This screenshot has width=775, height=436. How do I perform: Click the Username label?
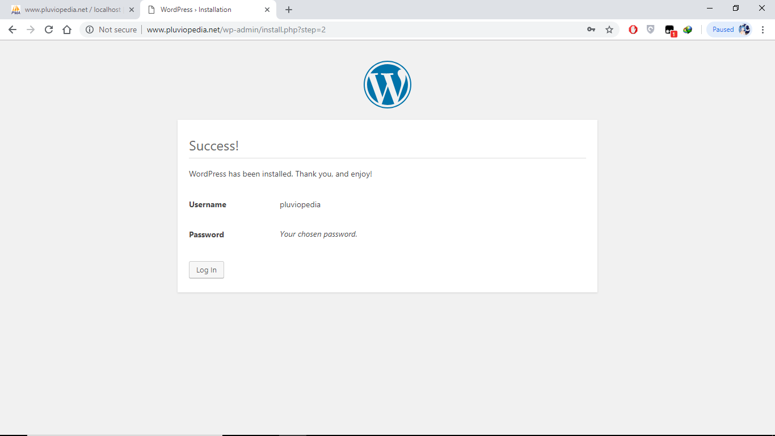208,204
